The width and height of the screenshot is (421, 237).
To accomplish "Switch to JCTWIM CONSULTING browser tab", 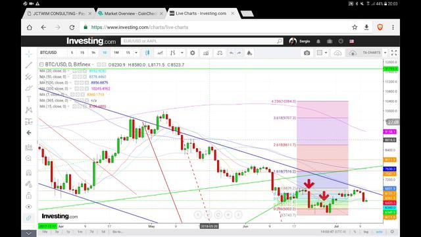I will tap(59, 13).
